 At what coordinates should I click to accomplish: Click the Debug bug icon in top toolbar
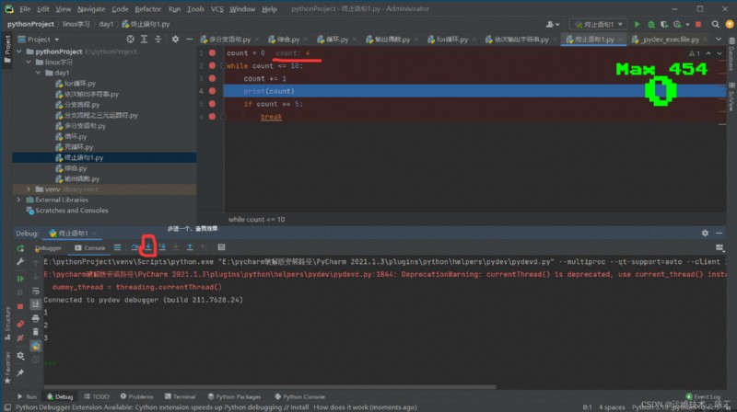tap(651, 25)
